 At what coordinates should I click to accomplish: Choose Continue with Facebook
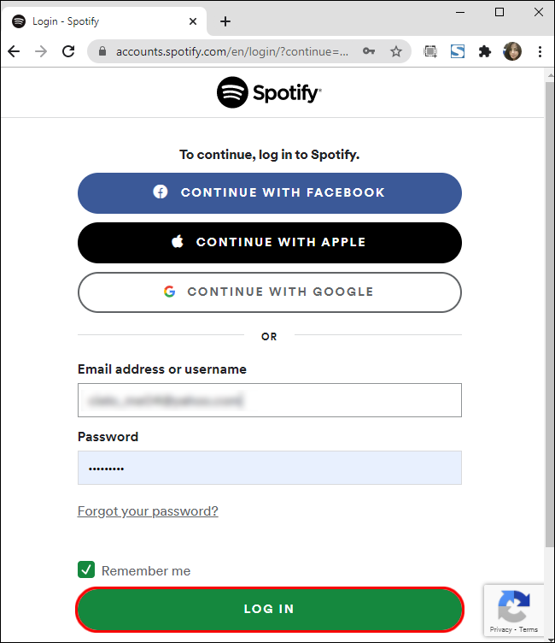click(269, 193)
